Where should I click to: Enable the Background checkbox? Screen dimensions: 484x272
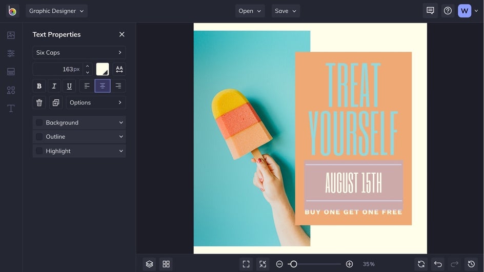click(x=39, y=122)
